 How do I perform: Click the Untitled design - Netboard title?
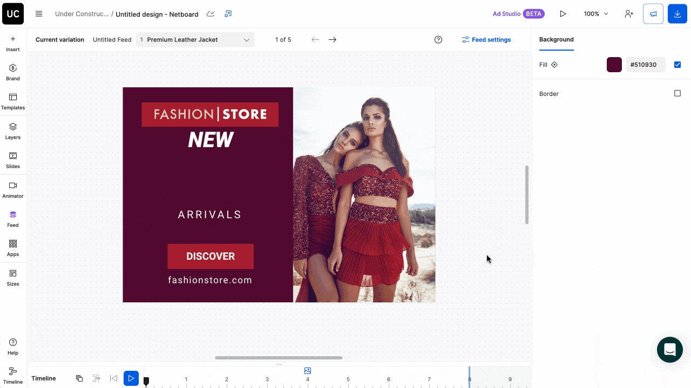(157, 14)
